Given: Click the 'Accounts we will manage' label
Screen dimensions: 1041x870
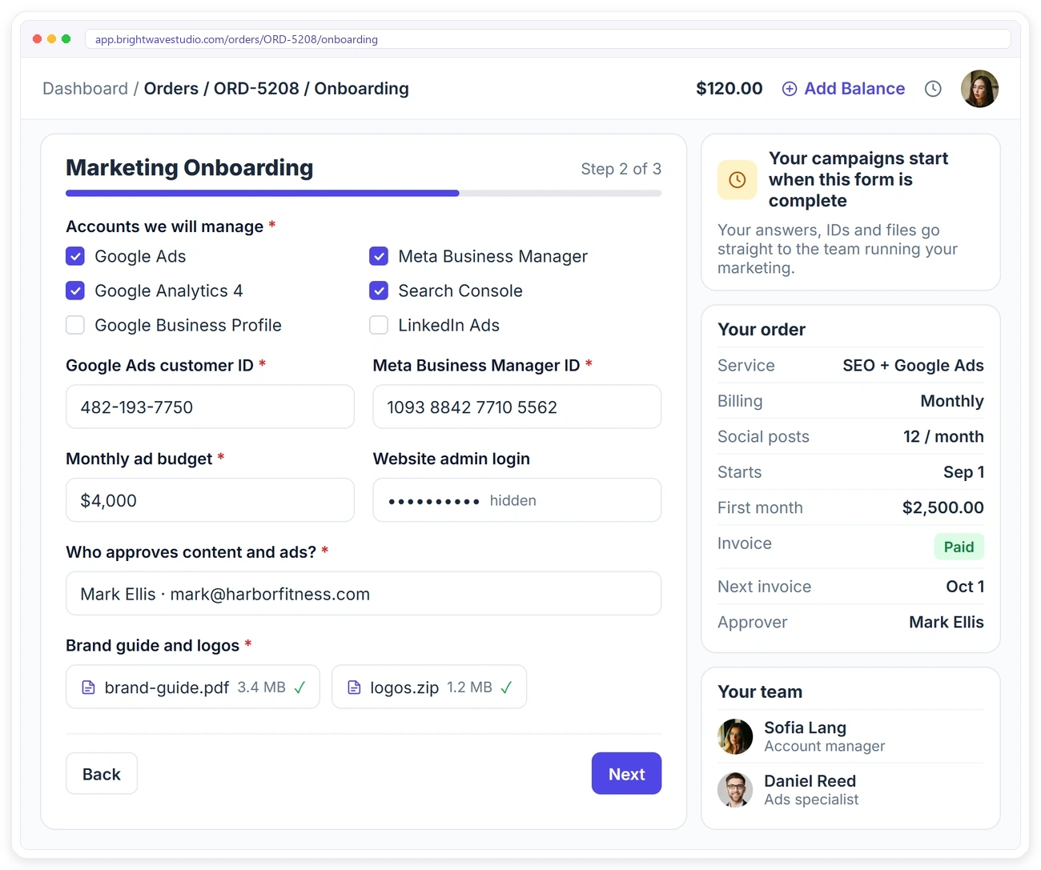Looking at the screenshot, I should [x=164, y=227].
